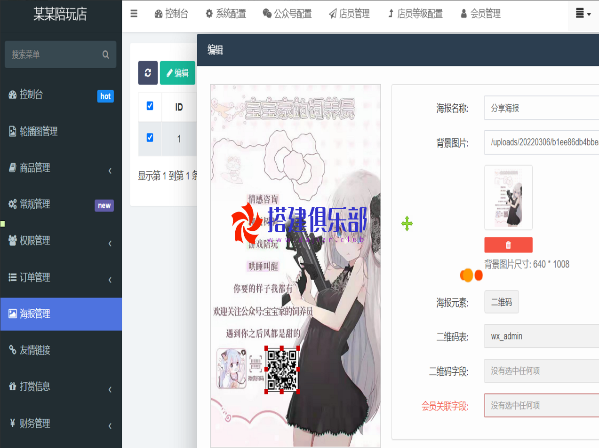
Task: Open 友情链接 sidebar item
Action: click(x=61, y=350)
